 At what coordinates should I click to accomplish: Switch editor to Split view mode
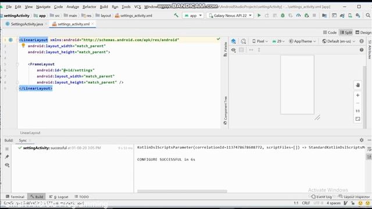[x=346, y=33]
